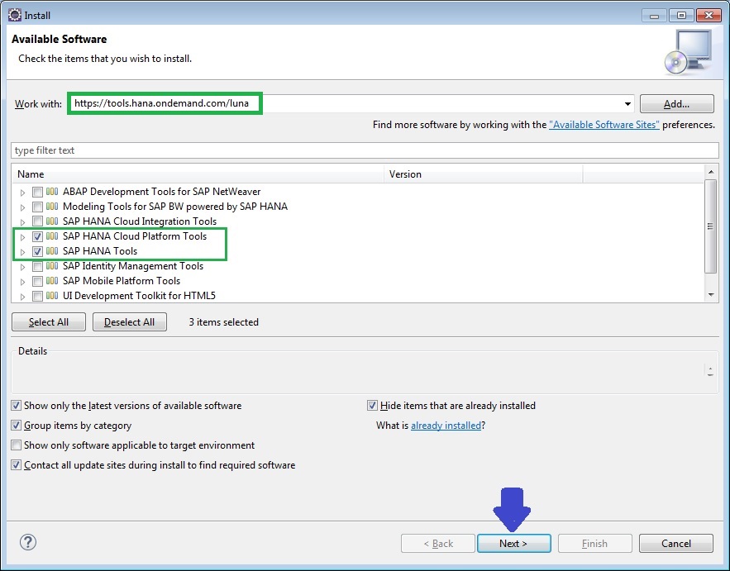730x571 pixels.
Task: Click the category icon beside SAP HANA Cloud Platform Tools
Action: 52,236
